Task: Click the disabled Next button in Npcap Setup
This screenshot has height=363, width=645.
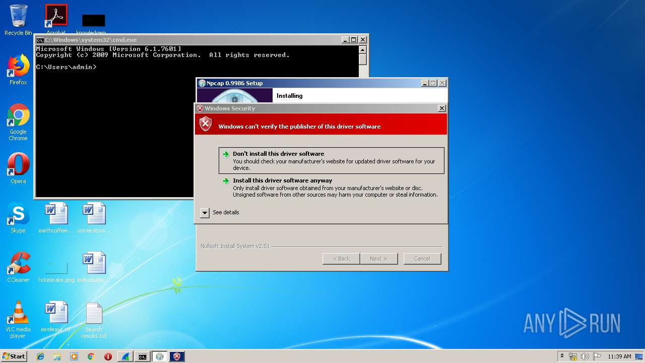Action: (x=379, y=259)
